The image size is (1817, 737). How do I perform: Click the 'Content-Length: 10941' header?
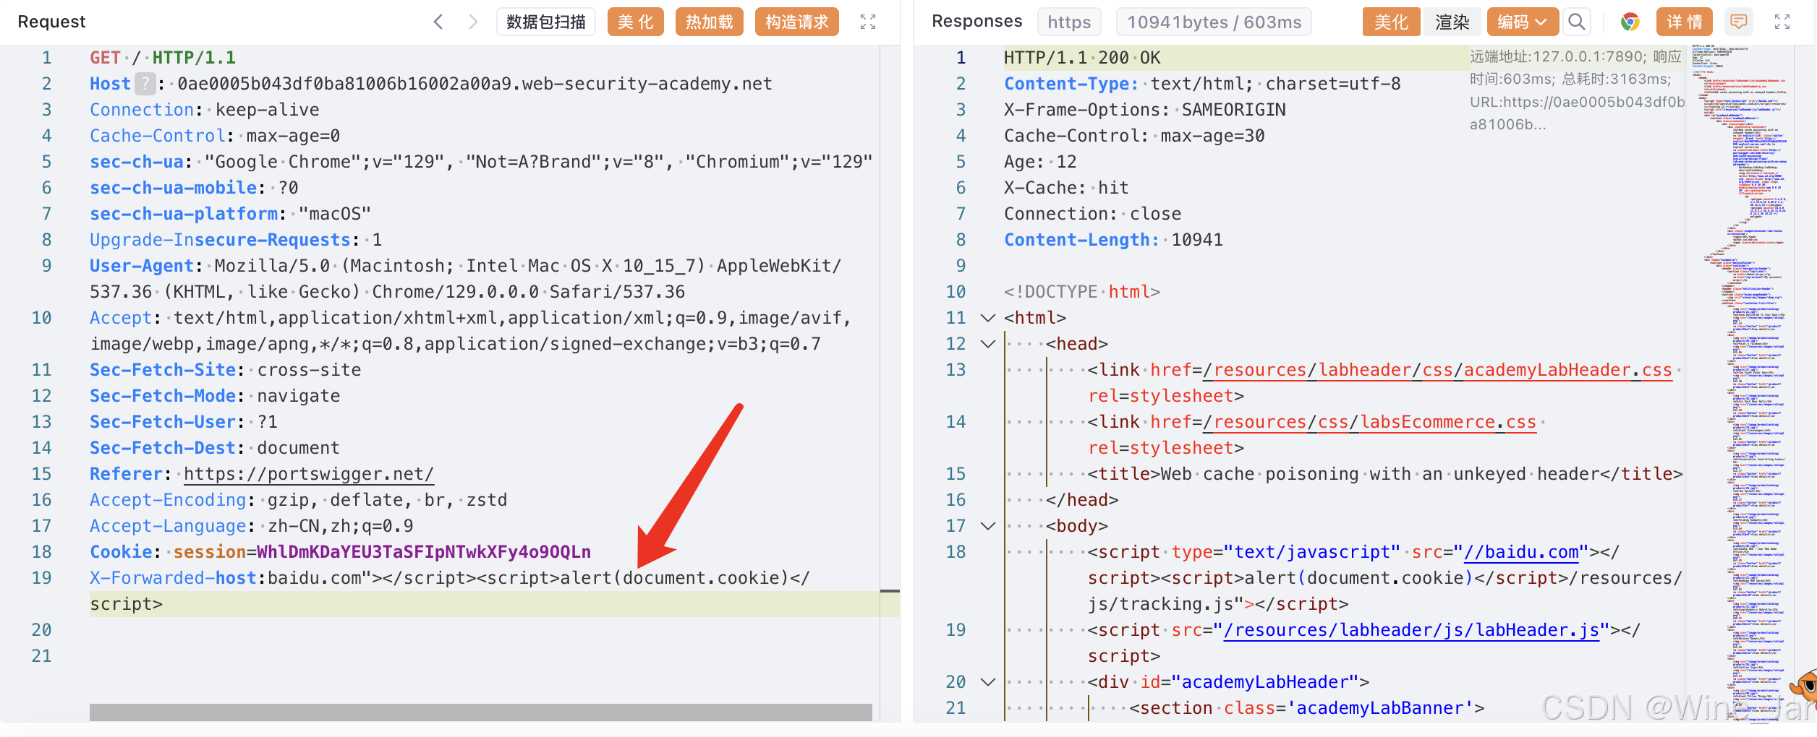pyautogui.click(x=1113, y=240)
